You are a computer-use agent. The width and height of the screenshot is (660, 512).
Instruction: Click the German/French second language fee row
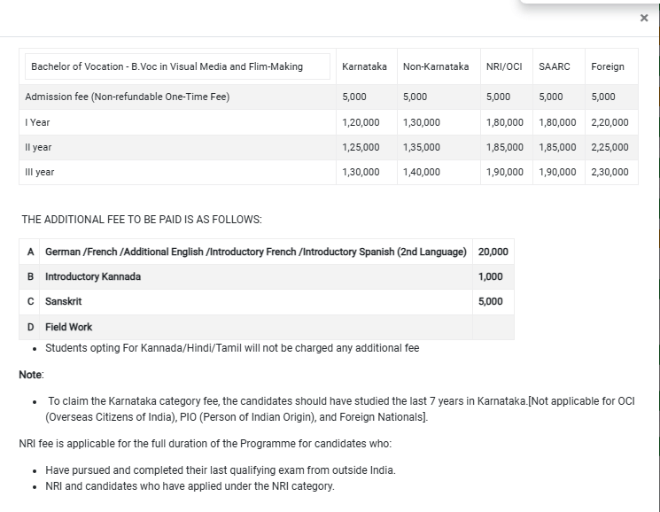(x=255, y=252)
